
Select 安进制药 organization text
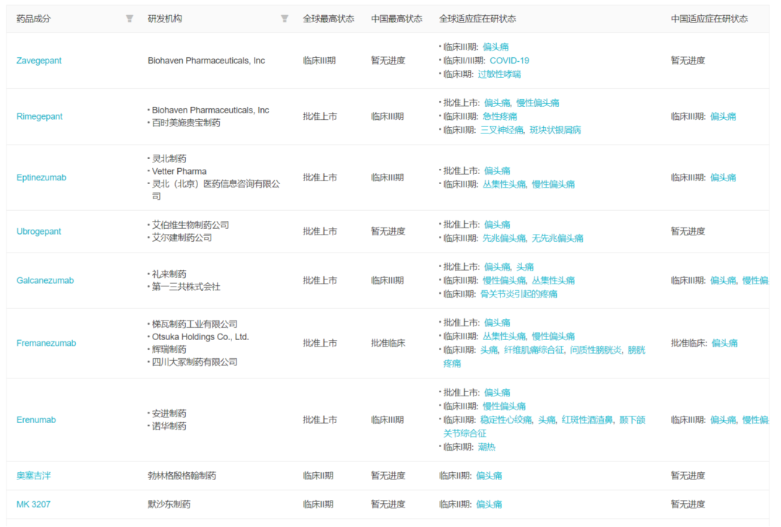(x=169, y=414)
